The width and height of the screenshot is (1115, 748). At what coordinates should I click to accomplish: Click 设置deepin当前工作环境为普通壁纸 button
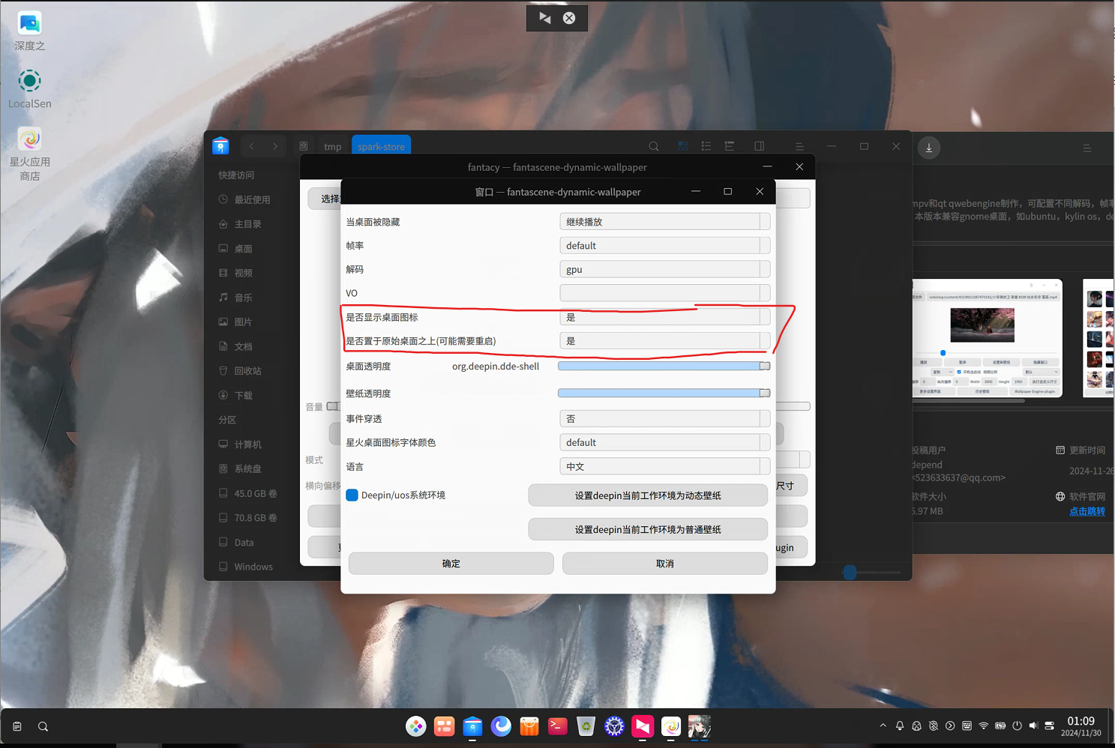click(x=648, y=529)
